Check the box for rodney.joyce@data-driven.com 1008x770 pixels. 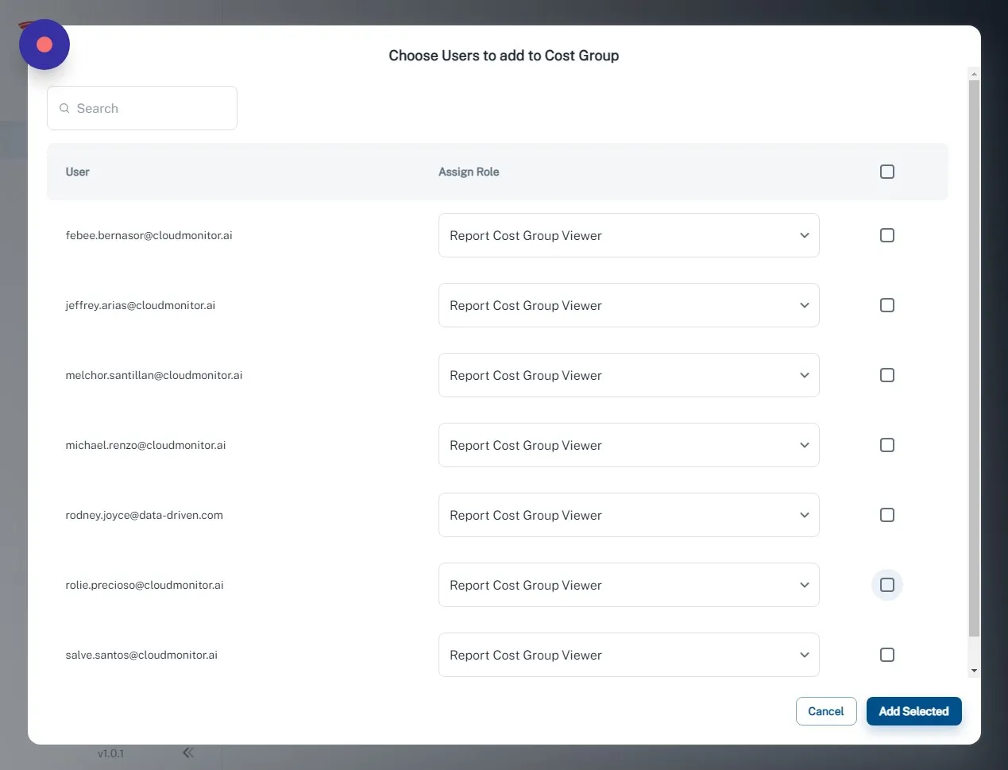coord(887,515)
